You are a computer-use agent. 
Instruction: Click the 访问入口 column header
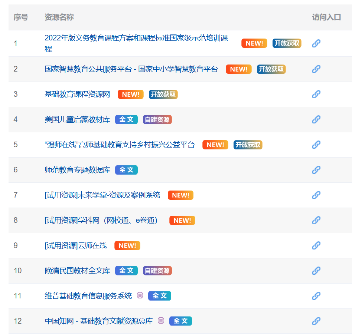pos(326,17)
